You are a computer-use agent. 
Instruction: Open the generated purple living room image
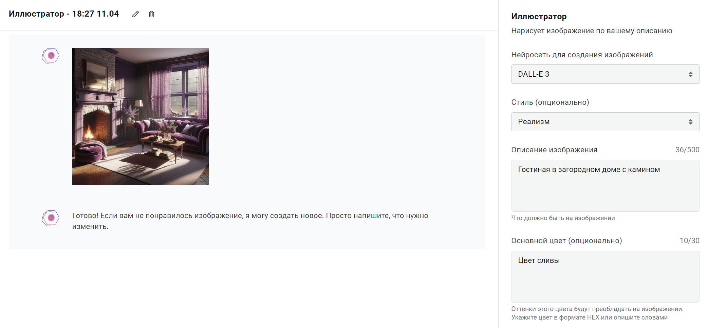pyautogui.click(x=141, y=116)
